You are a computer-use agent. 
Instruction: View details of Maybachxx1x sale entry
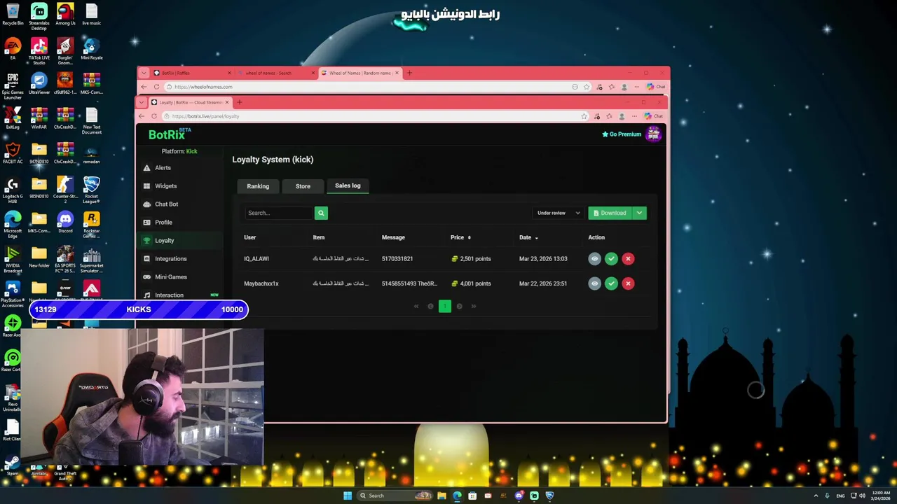click(594, 283)
